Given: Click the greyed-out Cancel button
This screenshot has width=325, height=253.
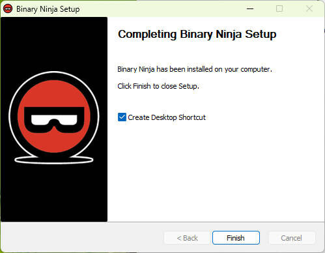Looking at the screenshot, I should coord(292,238).
